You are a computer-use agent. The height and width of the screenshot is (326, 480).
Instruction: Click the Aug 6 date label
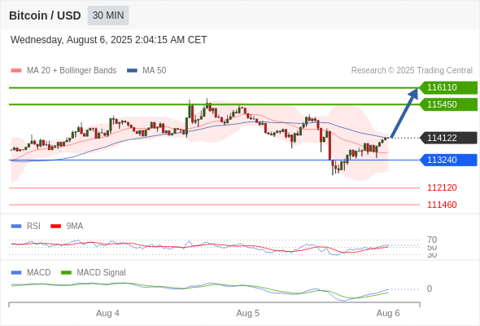tap(388, 313)
